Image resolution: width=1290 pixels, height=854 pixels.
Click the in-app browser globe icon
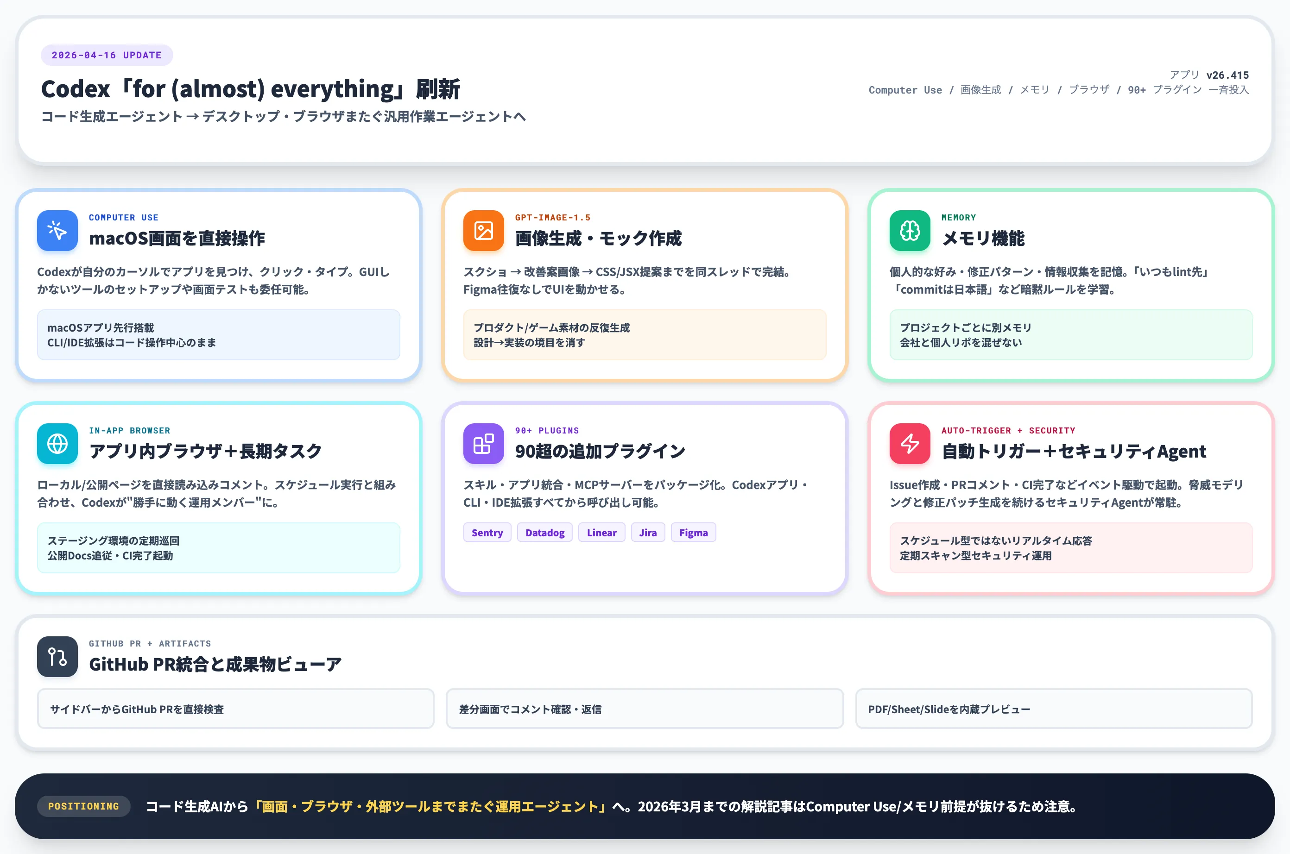click(x=57, y=444)
